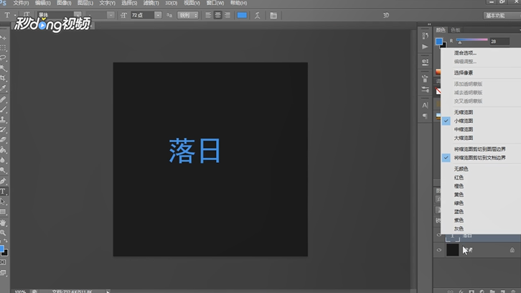Open the Character panel icon

(425, 105)
